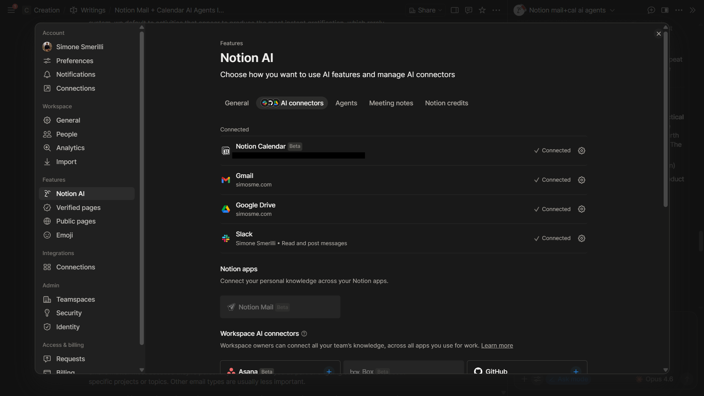Toggle the right side panel
This screenshot has width=704, height=396.
[x=665, y=10]
